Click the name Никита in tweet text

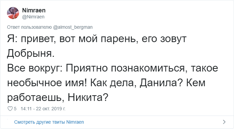pos(88,97)
